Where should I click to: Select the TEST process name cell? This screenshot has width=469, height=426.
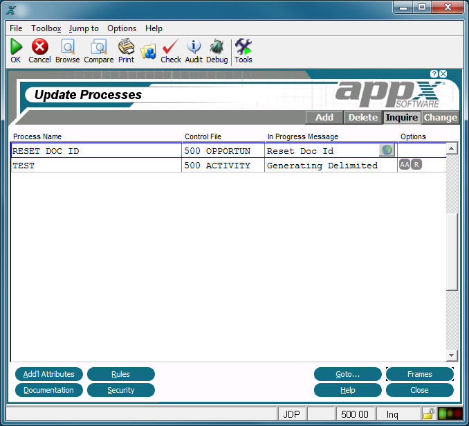96,166
